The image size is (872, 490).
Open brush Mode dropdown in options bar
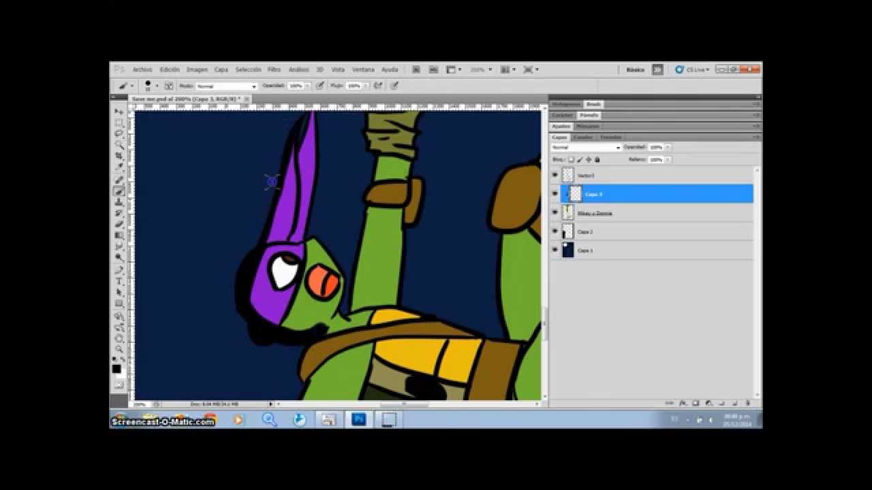tap(226, 86)
